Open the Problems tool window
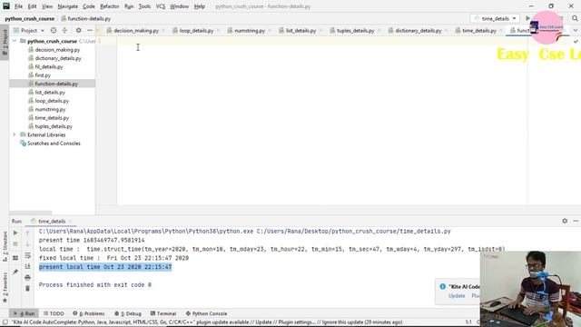 point(89,313)
